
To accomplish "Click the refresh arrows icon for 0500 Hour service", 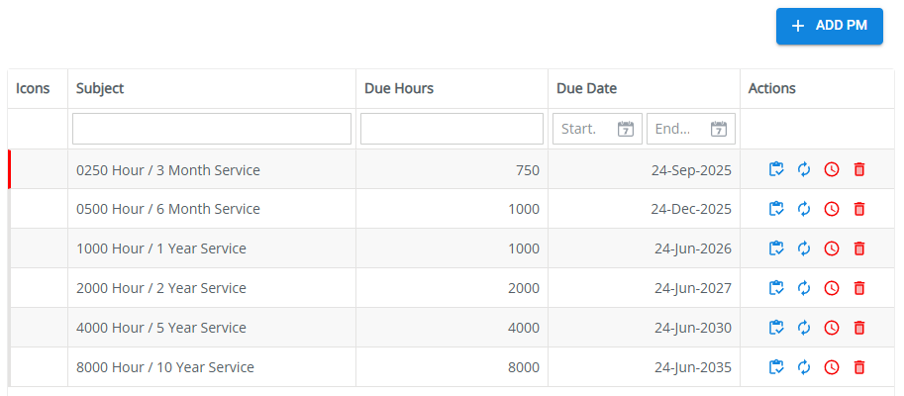I will tap(804, 209).
